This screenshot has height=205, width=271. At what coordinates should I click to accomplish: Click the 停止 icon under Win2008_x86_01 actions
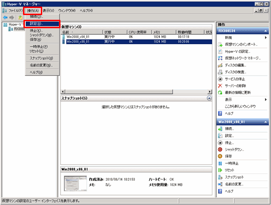click(x=220, y=143)
